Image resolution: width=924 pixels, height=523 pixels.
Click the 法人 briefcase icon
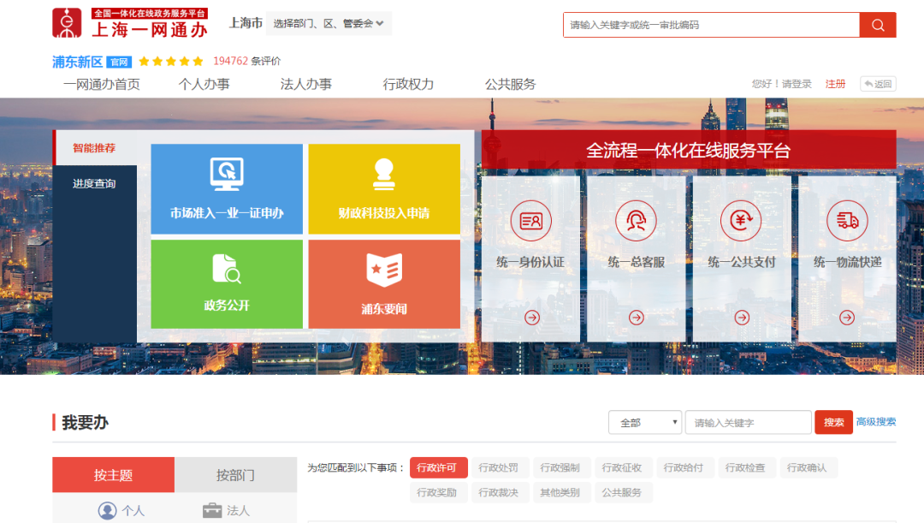212,511
